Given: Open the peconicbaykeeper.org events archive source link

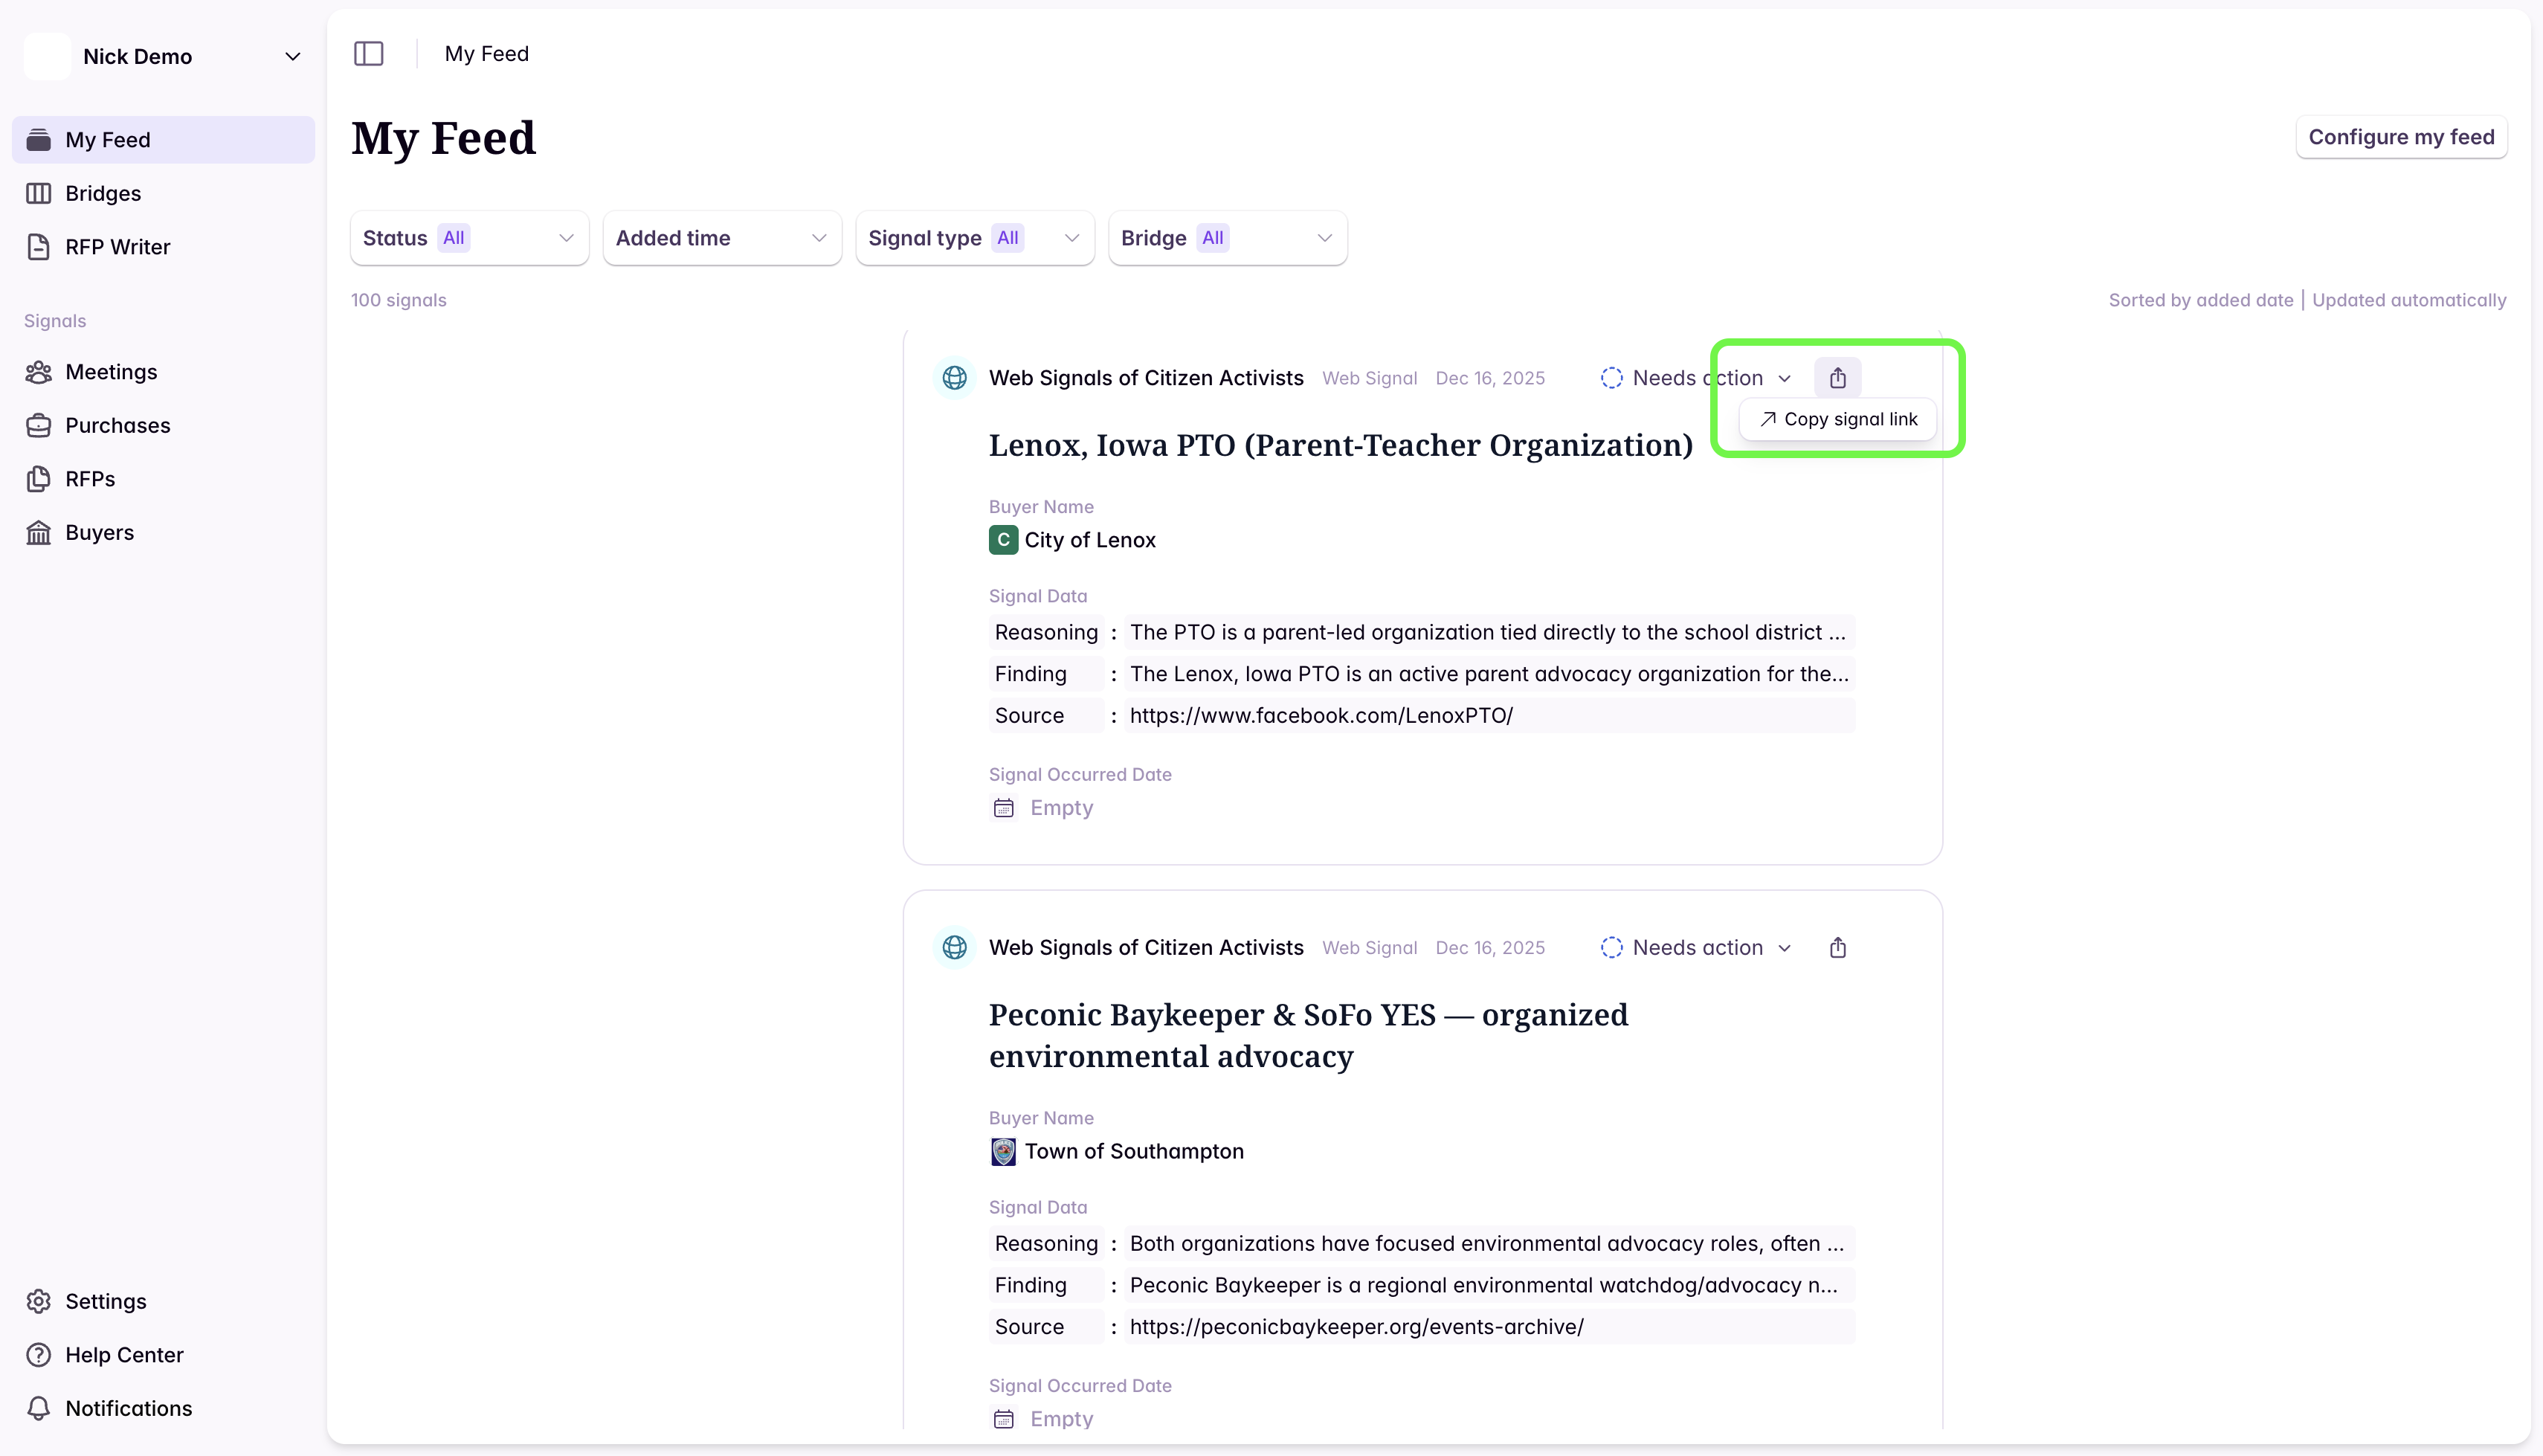Looking at the screenshot, I should coord(1356,1326).
